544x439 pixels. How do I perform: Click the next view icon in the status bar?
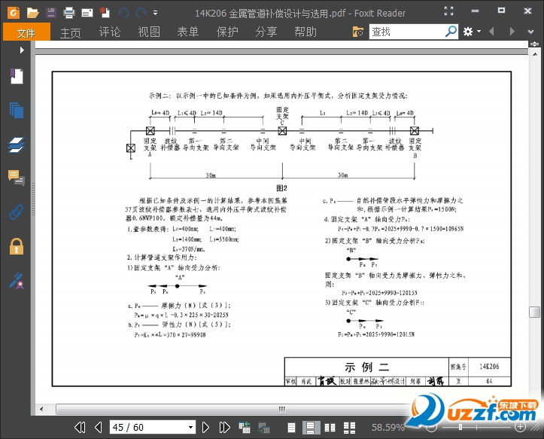[x=263, y=427]
